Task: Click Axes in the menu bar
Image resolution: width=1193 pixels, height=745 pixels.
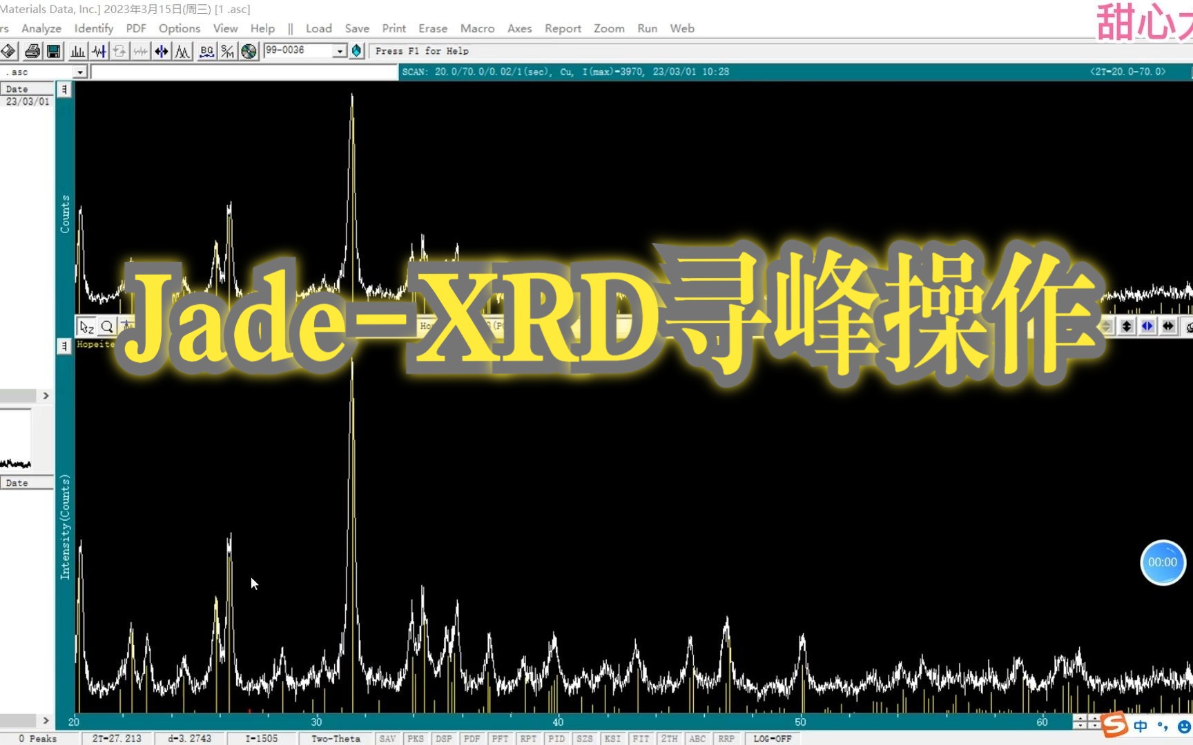Action: 520,28
